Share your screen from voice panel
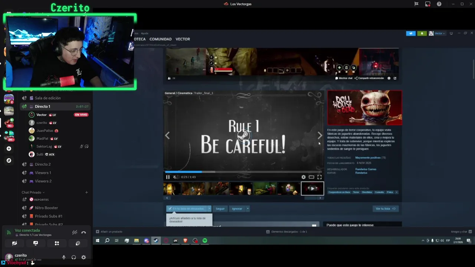This screenshot has width=475, height=267. (36, 243)
